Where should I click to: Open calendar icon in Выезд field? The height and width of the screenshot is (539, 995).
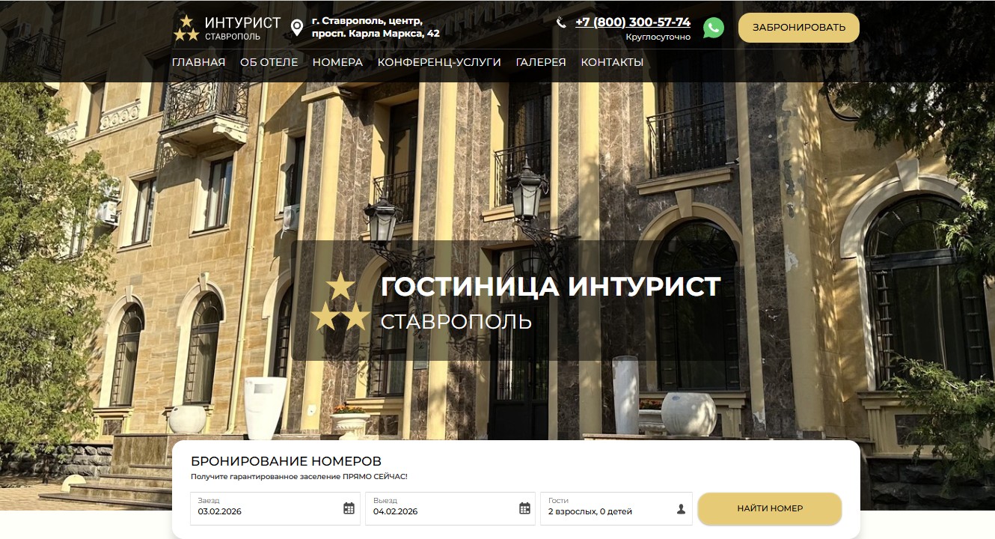click(524, 508)
